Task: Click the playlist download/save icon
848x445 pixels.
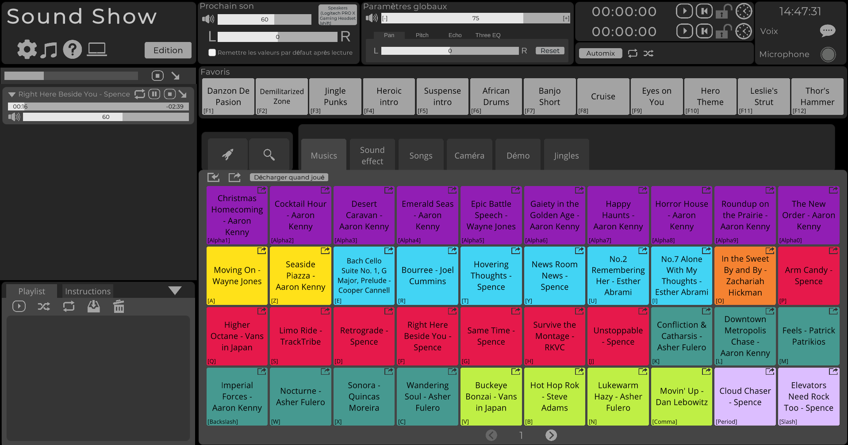Action: 93,306
